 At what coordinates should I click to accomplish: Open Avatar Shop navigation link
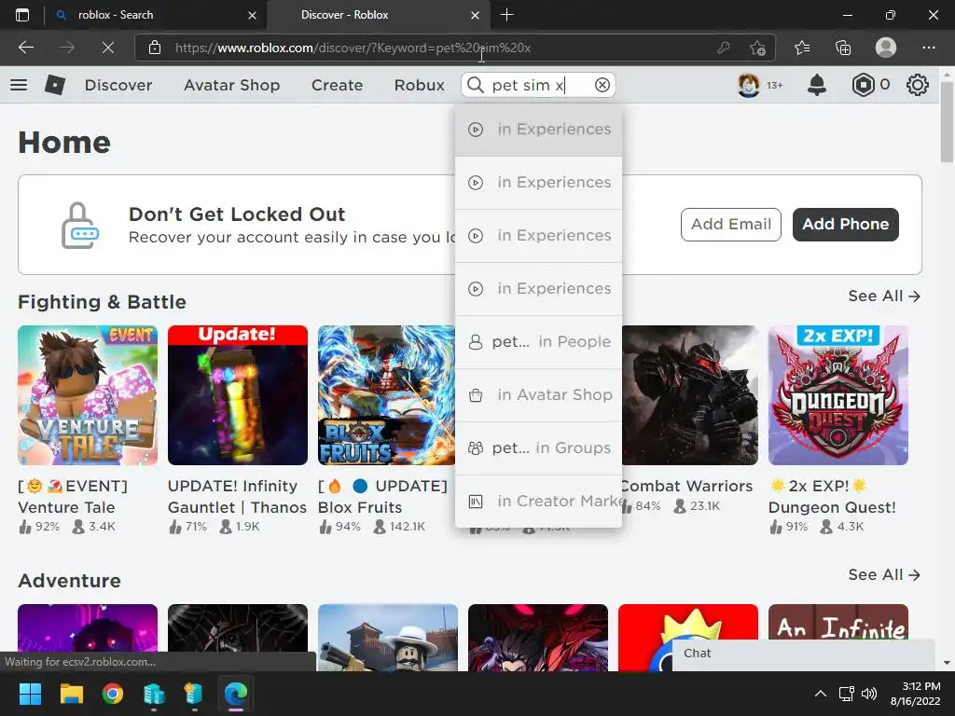(232, 85)
